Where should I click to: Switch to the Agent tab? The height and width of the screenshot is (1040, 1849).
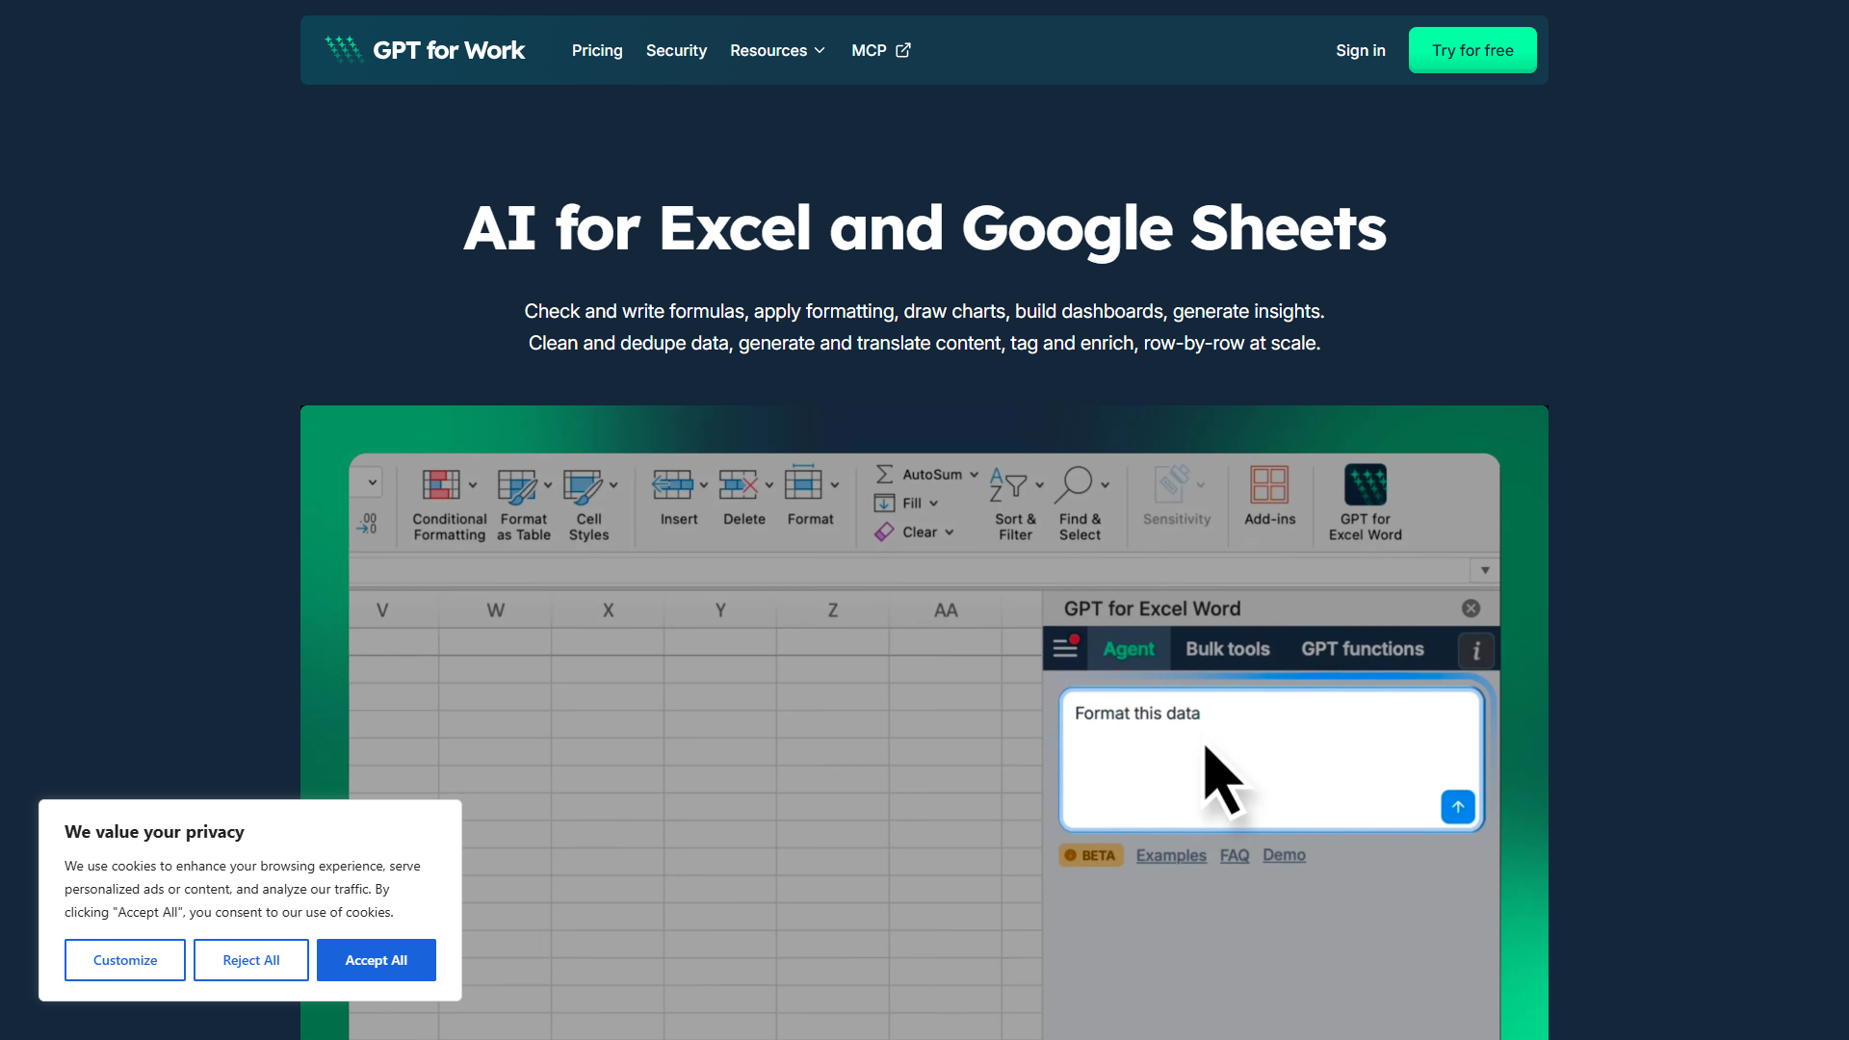click(1129, 649)
